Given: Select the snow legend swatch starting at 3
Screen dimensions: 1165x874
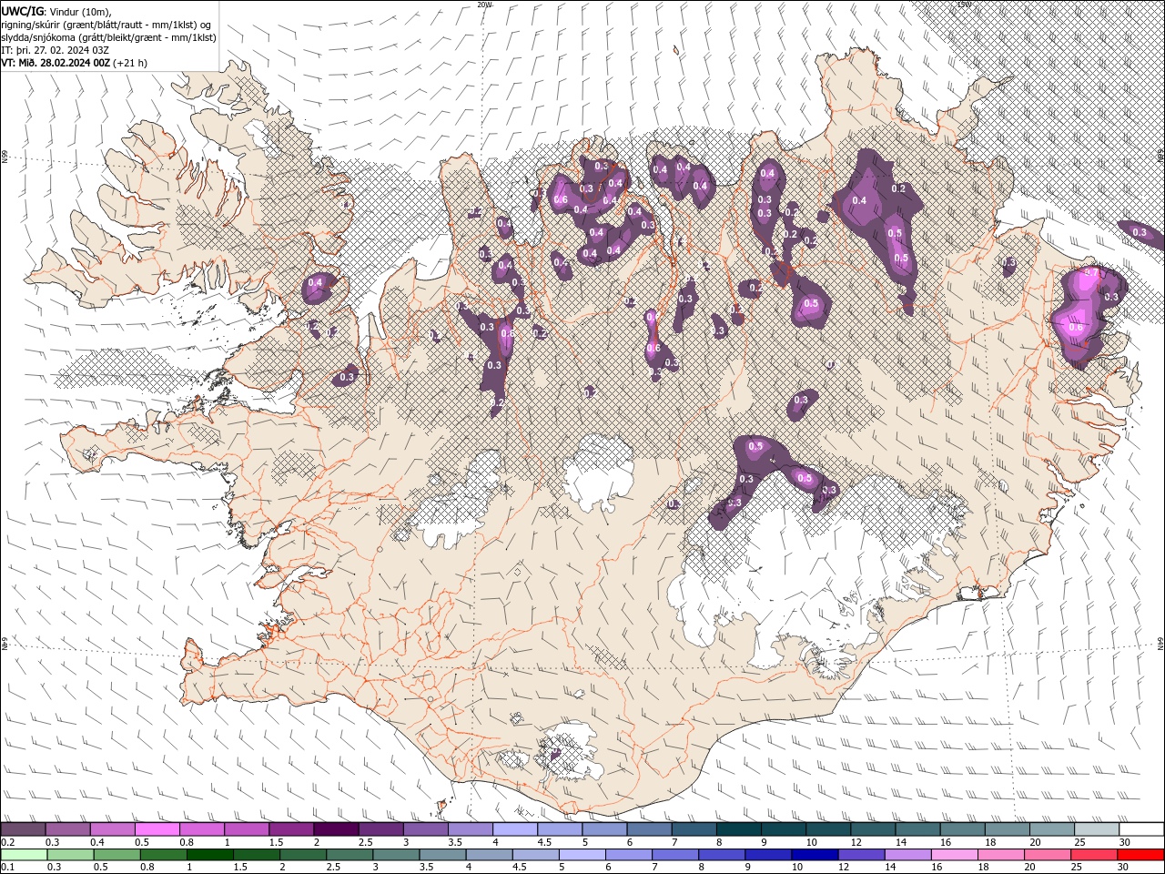Looking at the screenshot, I should [425, 828].
